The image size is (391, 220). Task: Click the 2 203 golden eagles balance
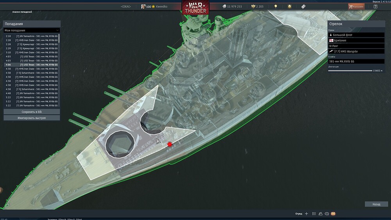[x=260, y=7]
